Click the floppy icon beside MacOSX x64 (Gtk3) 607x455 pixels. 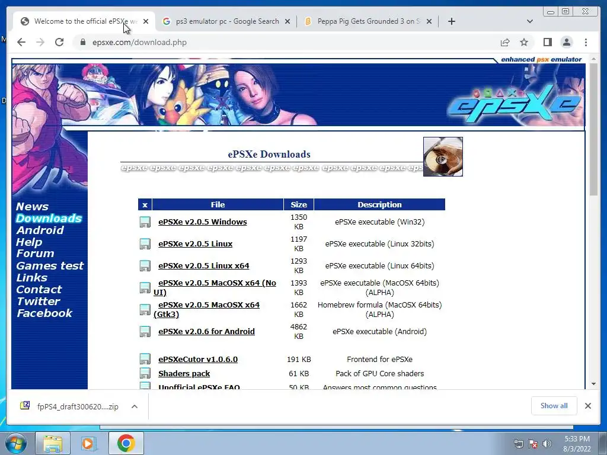pyautogui.click(x=145, y=309)
